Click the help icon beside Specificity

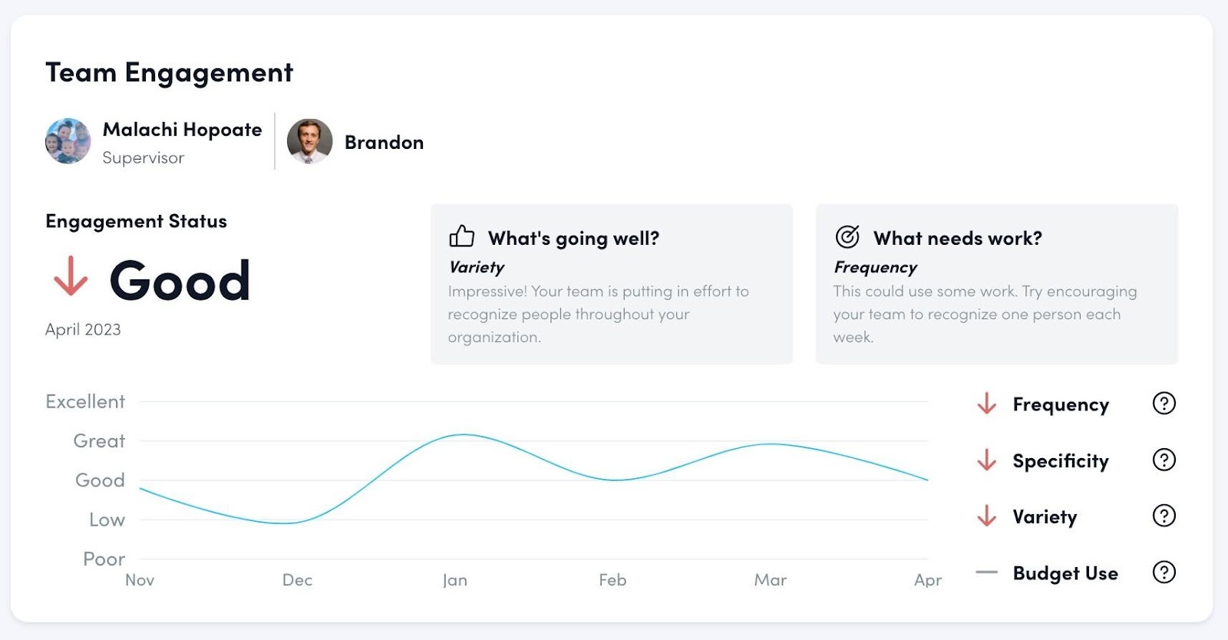(x=1164, y=460)
